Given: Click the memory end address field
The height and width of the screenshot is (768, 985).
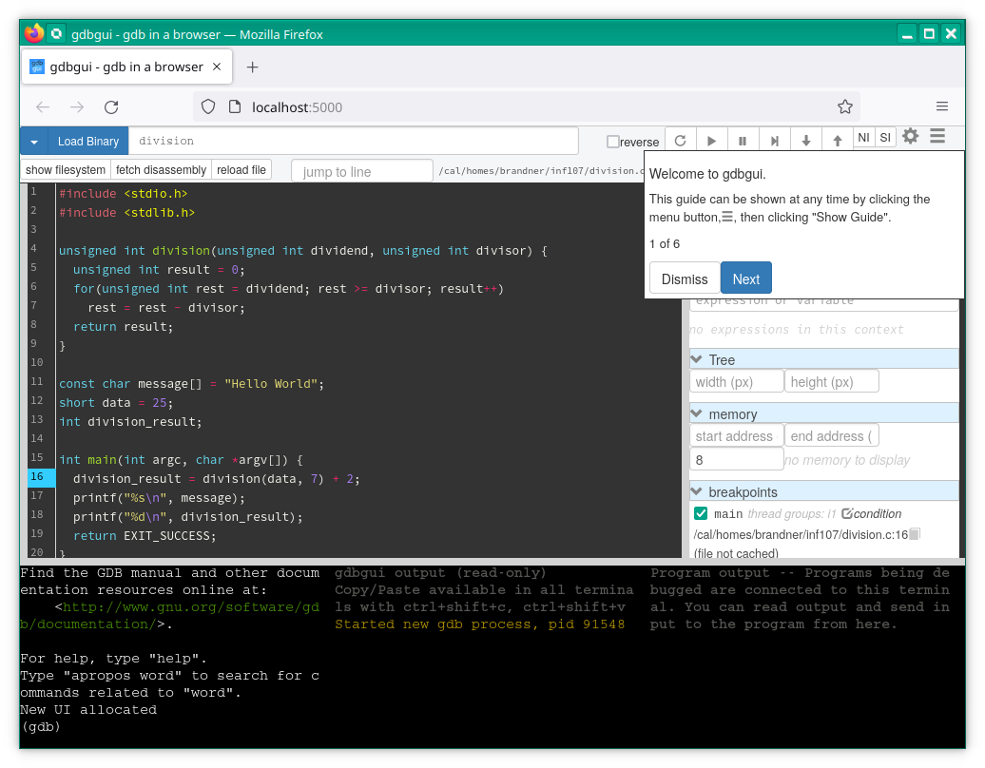Looking at the screenshot, I should pyautogui.click(x=831, y=436).
